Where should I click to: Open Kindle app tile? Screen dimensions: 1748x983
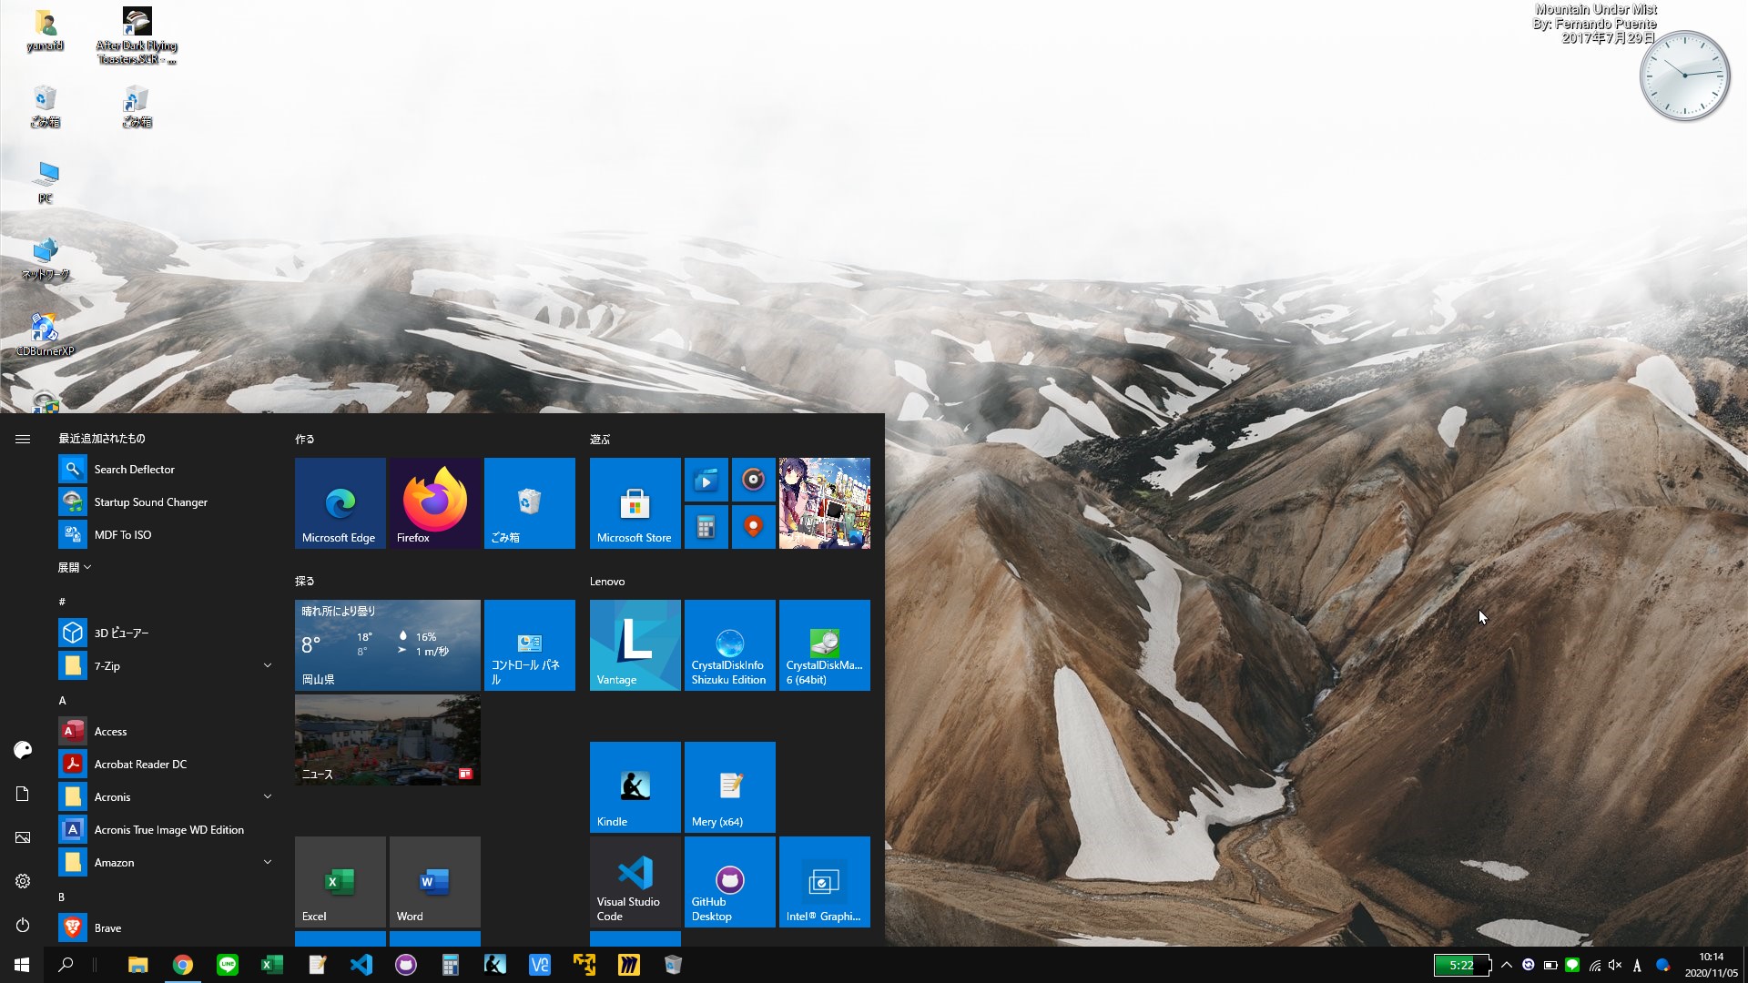coord(634,786)
